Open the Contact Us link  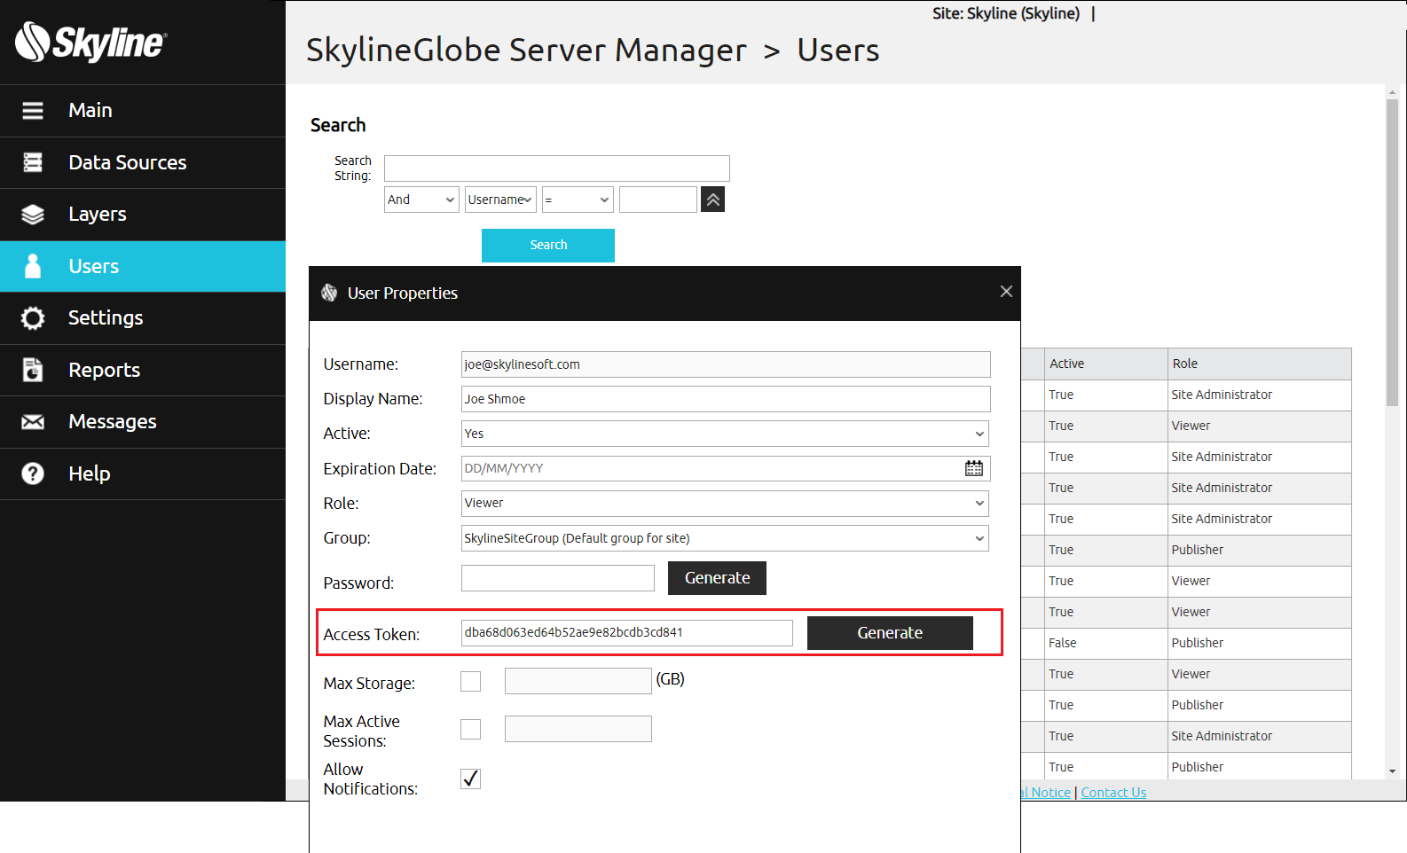1113,793
